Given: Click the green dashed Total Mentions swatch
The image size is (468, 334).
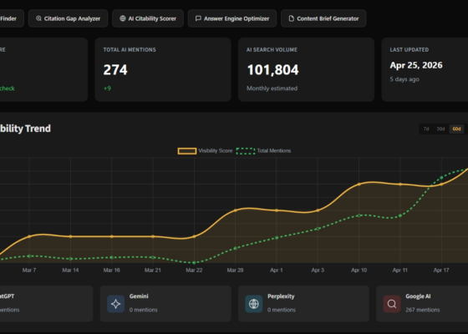Looking at the screenshot, I should coord(246,151).
